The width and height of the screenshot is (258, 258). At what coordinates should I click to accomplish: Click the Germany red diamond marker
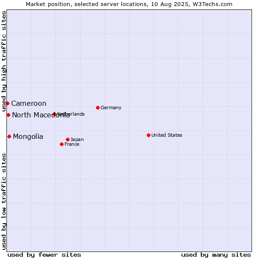tap(98, 108)
